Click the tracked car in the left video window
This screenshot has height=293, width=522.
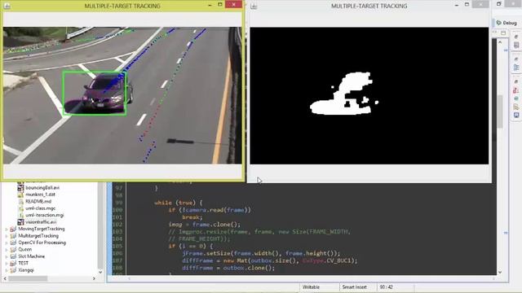[107, 92]
